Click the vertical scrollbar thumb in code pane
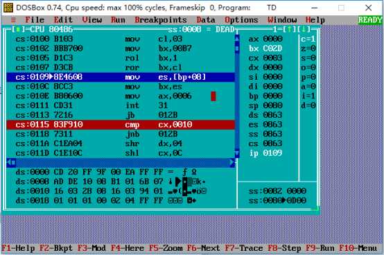The width and height of the screenshot is (384, 255). tap(237, 49)
